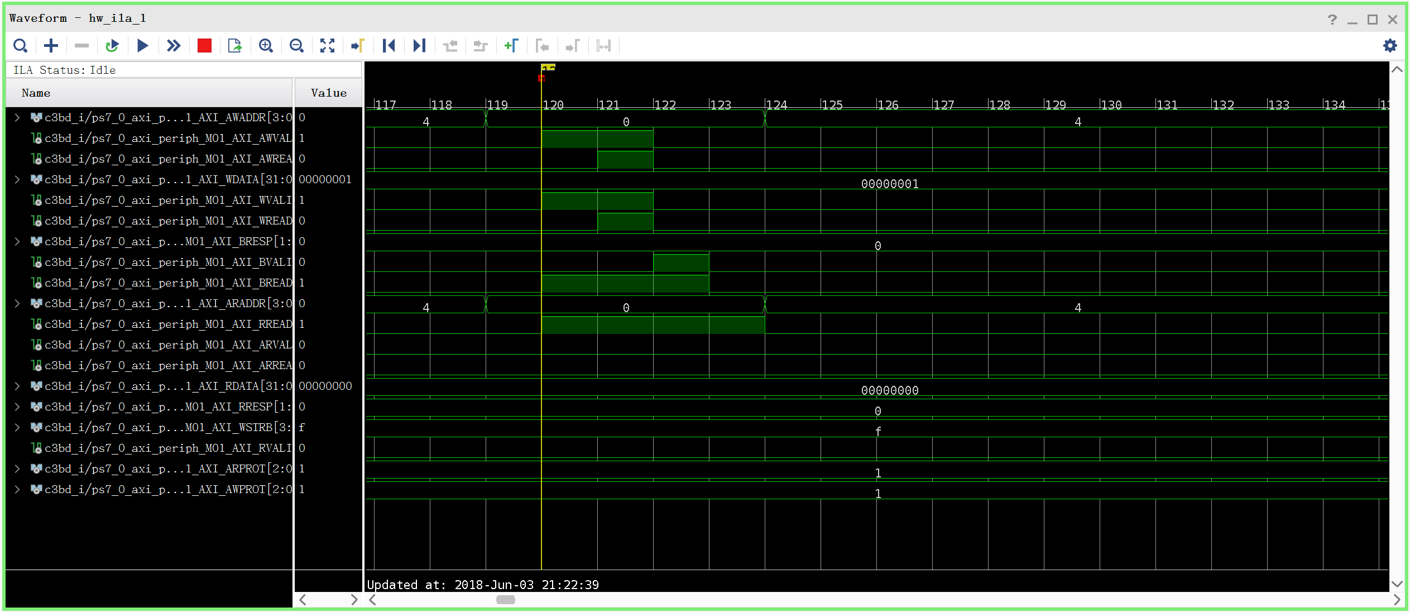This screenshot has width=1410, height=612.
Task: Expand the AXI_WDATA[31:0] bus row
Action: click(17, 179)
